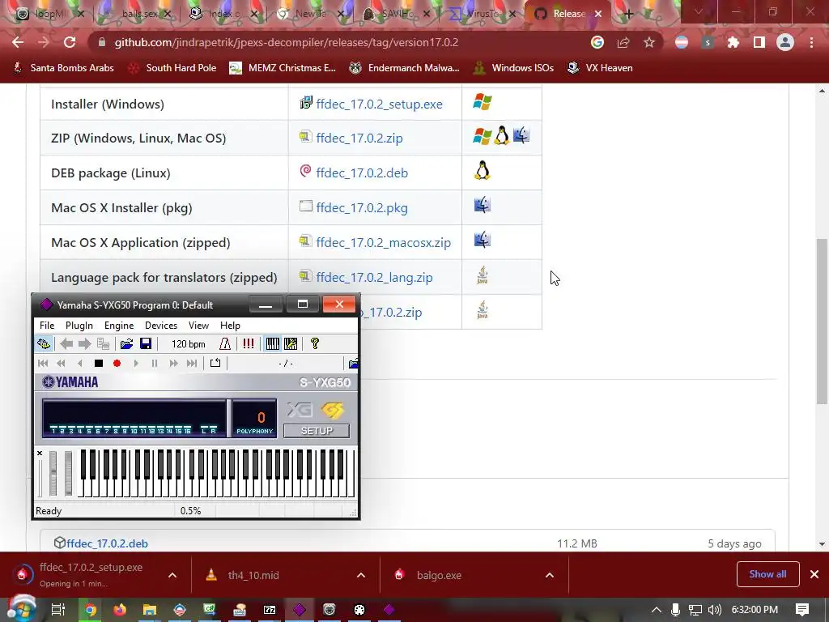Start recording with the red circle button
829x622 pixels.
coord(117,364)
